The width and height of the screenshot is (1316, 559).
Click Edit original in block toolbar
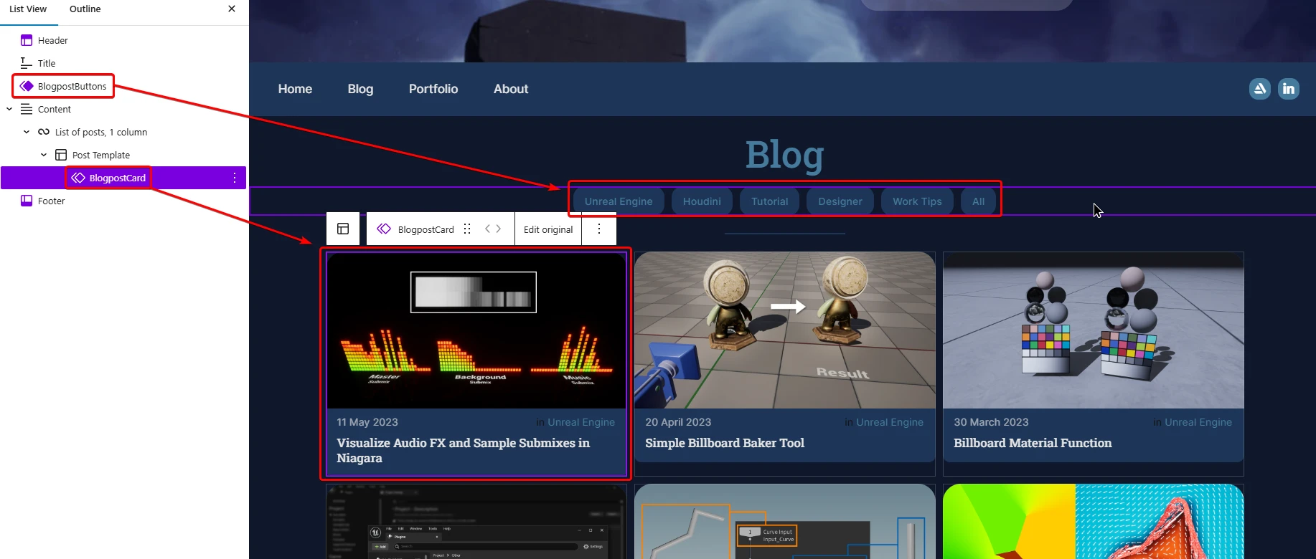click(x=548, y=229)
